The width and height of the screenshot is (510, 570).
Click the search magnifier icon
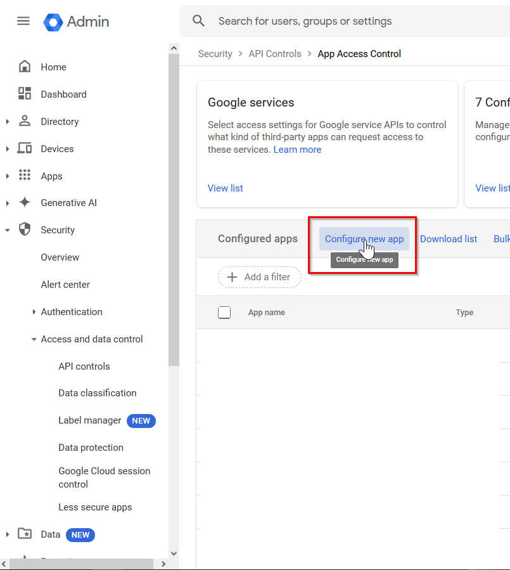[x=199, y=21]
